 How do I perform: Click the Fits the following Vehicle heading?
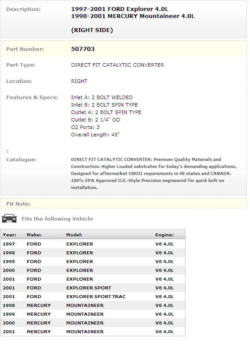tap(57, 218)
